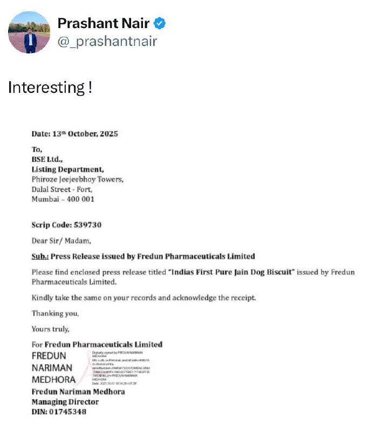This screenshot has width=369, height=432.
Task: Click the underlined "Sub.:" subject label
Action: pos(39,256)
